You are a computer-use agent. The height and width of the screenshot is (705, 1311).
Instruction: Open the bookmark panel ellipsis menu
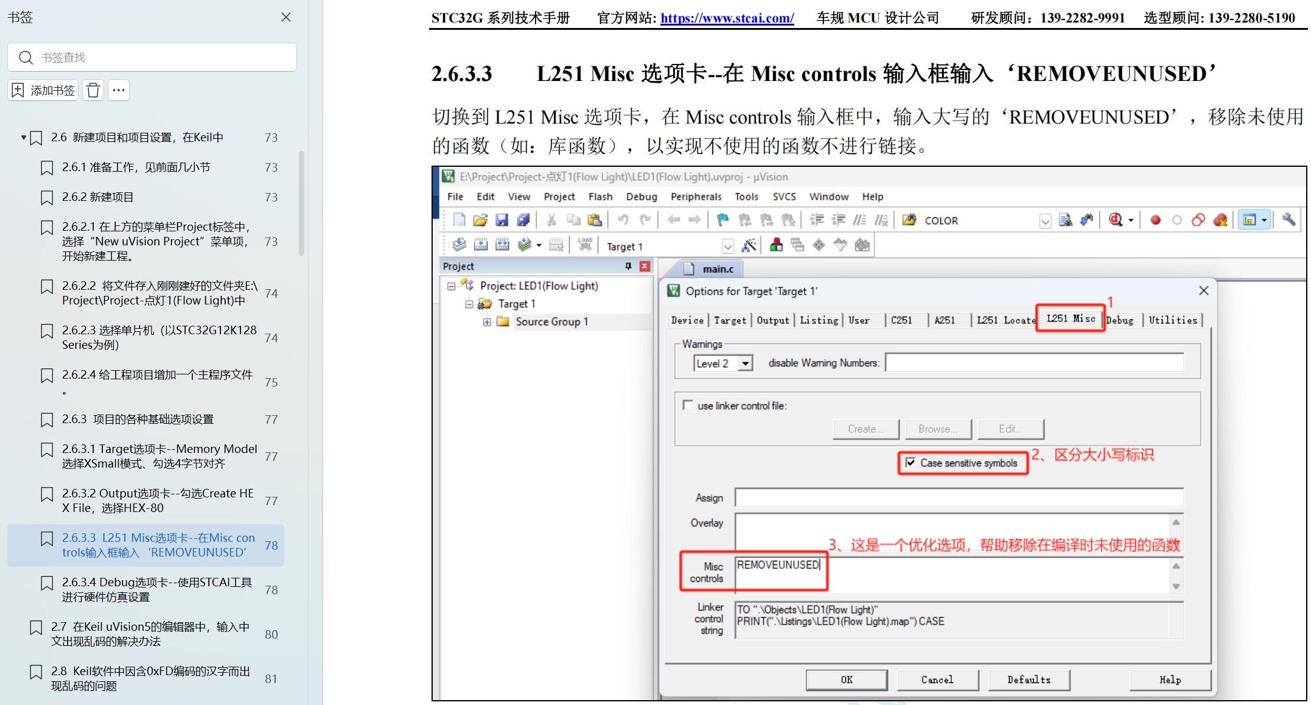pos(119,91)
